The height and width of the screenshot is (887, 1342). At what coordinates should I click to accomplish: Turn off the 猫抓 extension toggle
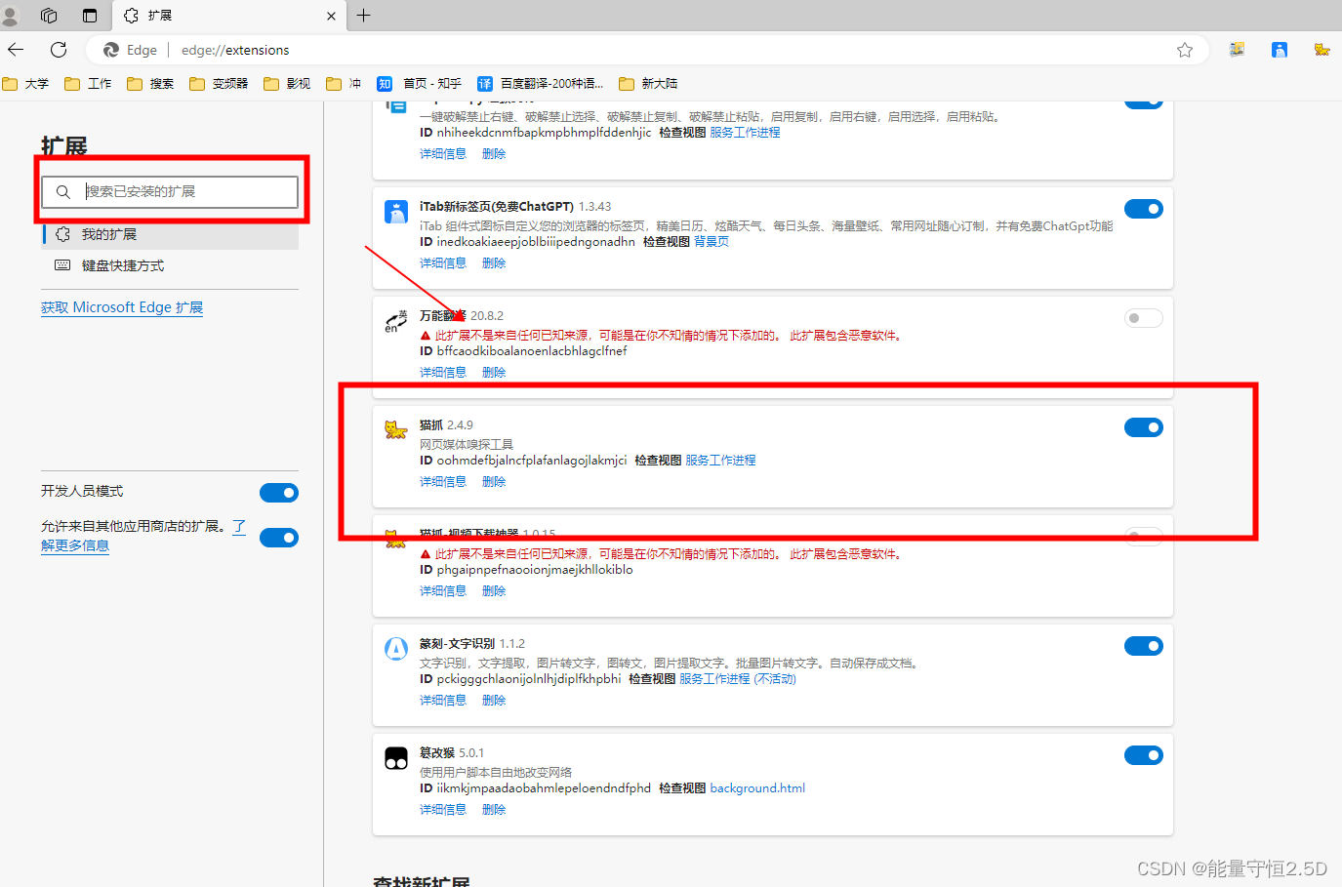pos(1144,427)
